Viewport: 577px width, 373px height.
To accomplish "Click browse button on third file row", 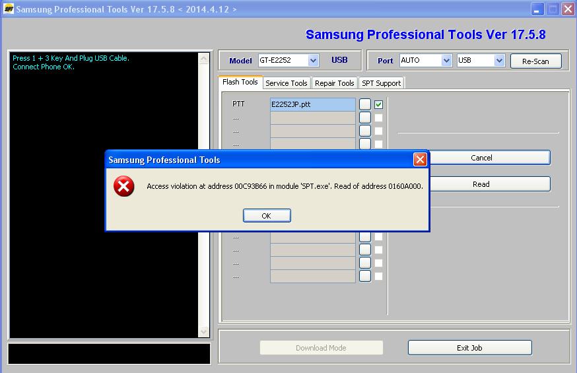I will 365,131.
